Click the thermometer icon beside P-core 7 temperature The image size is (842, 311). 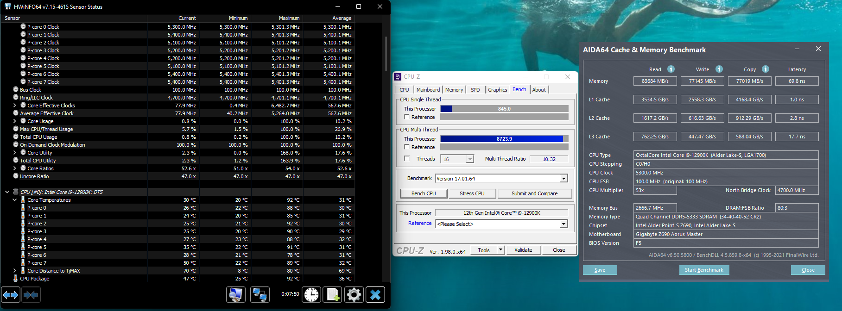pos(23,262)
